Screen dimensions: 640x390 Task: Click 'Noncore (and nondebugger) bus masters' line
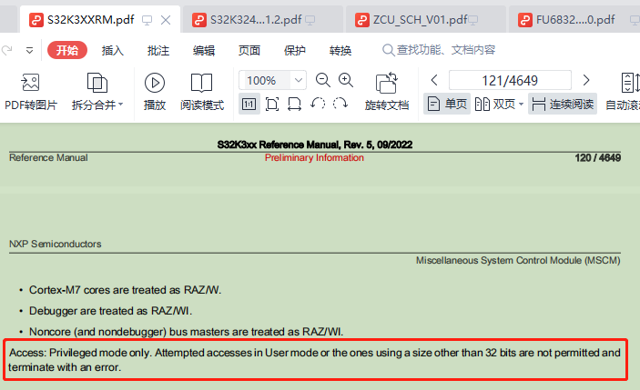tap(186, 332)
